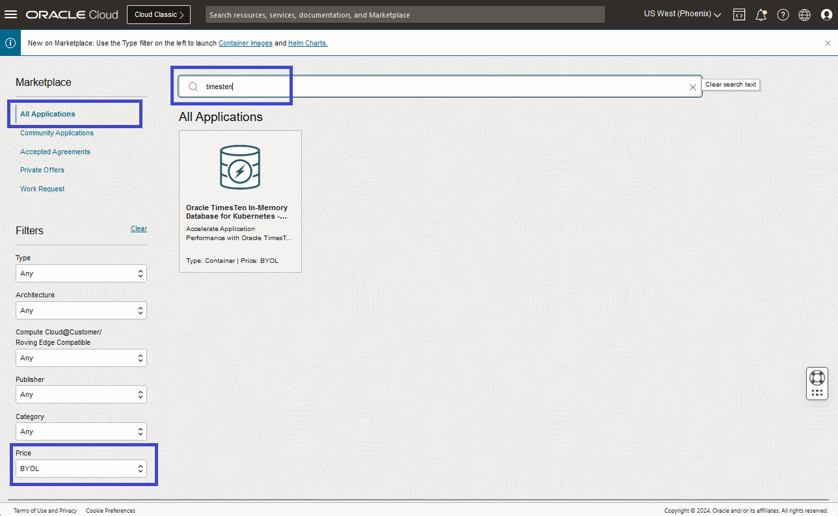Viewport: 838px width, 516px height.
Task: Open the Compute Cloud@Customer compatibility dropdown
Action: (x=81, y=358)
